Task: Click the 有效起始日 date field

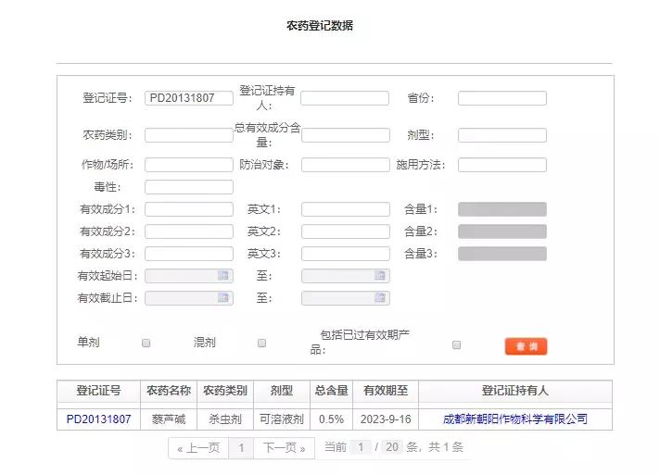Action: click(x=189, y=276)
